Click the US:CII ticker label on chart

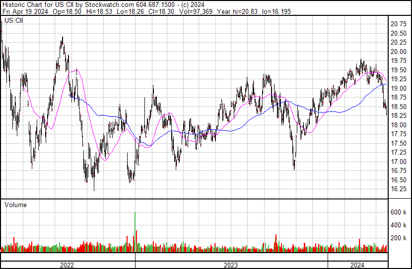(x=13, y=21)
